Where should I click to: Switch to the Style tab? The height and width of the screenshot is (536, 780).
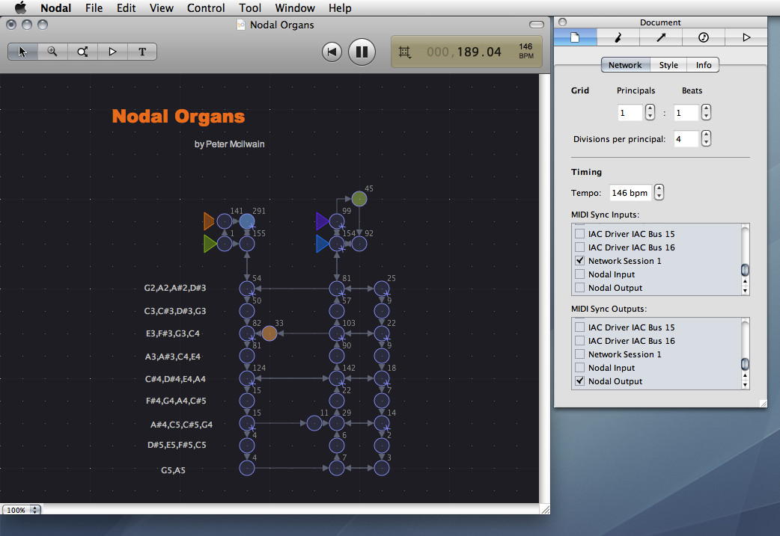[x=668, y=65]
